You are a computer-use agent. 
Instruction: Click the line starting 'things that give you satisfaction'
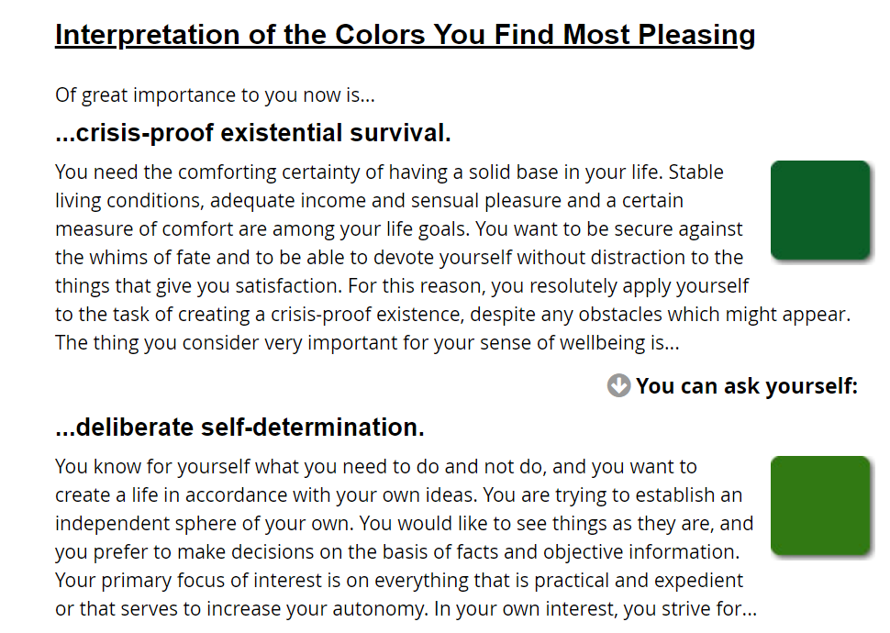pos(402,285)
